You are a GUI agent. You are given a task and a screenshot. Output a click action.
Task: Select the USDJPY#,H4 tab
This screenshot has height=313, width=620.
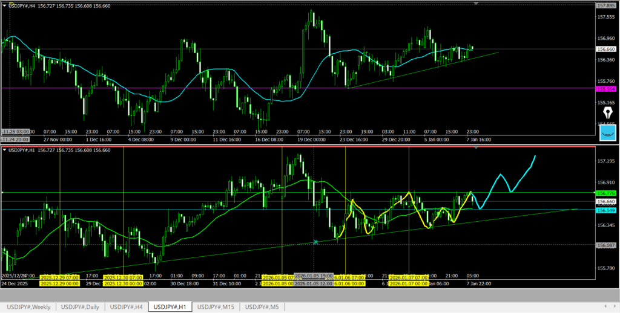coord(127,307)
